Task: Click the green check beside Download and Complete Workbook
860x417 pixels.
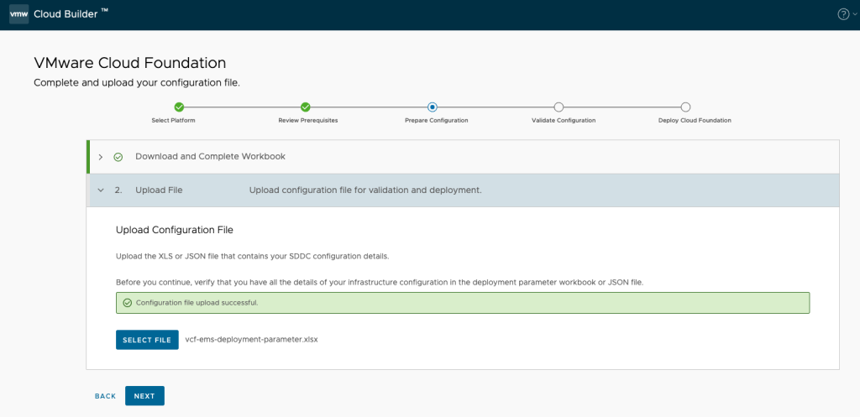Action: click(118, 157)
